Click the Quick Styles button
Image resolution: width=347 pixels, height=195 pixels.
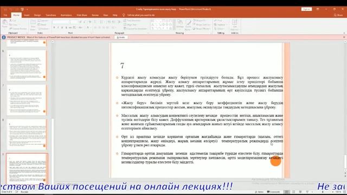point(188,25)
